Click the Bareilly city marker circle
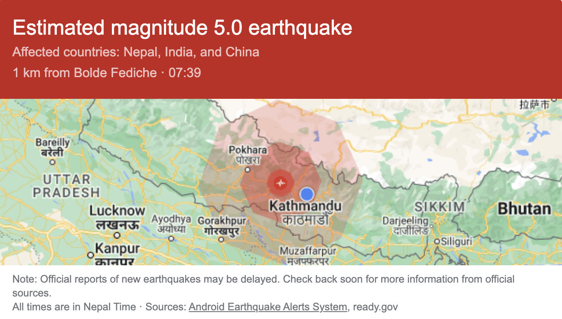This screenshot has height=319, width=562. pos(53,162)
